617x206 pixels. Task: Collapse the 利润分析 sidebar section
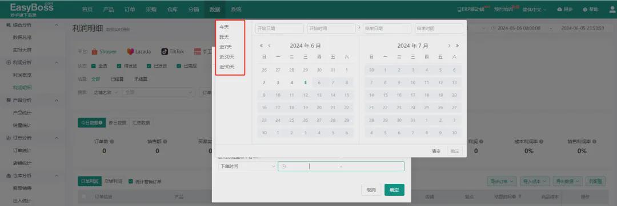click(57, 63)
